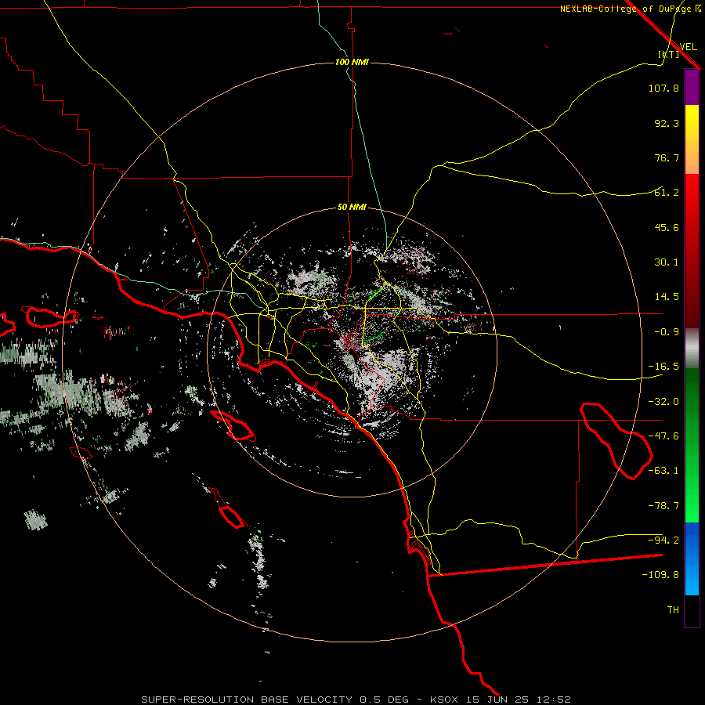The width and height of the screenshot is (705, 705).
Task: Click the purple segment of the color bar
Action: pyautogui.click(x=692, y=87)
